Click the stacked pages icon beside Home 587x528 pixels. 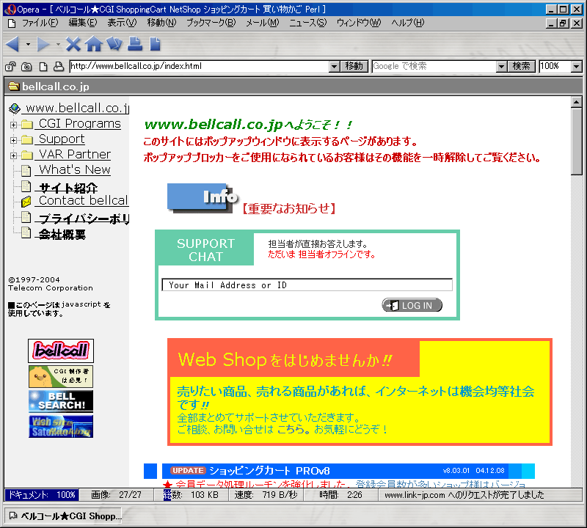coord(114,44)
